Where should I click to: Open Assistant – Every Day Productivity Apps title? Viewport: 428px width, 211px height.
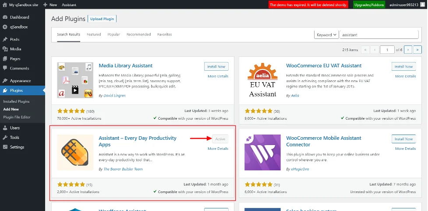pyautogui.click(x=138, y=141)
